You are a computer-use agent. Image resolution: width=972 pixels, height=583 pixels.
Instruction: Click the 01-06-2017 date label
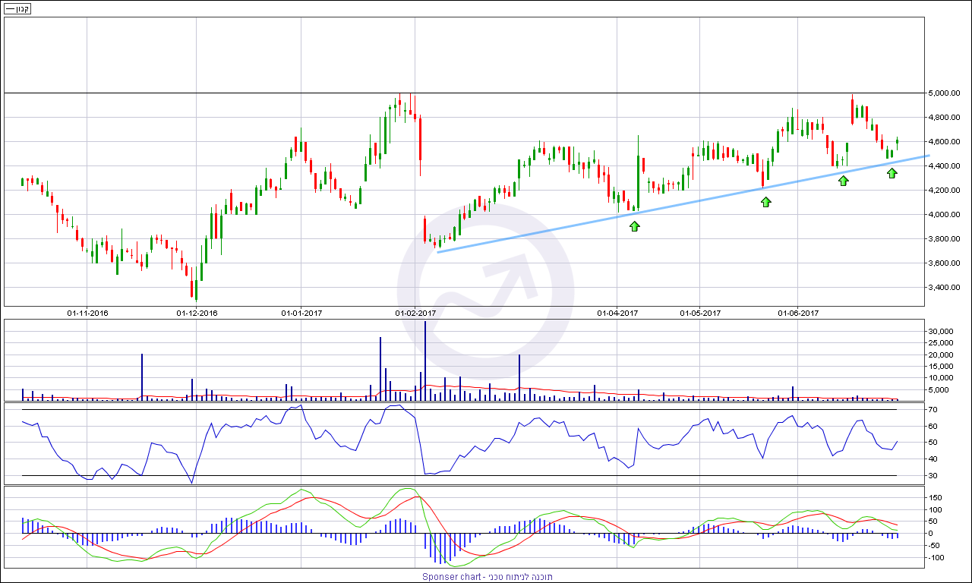pyautogui.click(x=798, y=313)
